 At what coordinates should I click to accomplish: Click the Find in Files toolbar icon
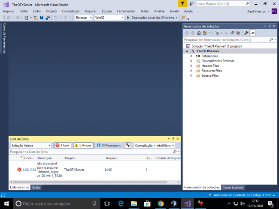(183, 18)
